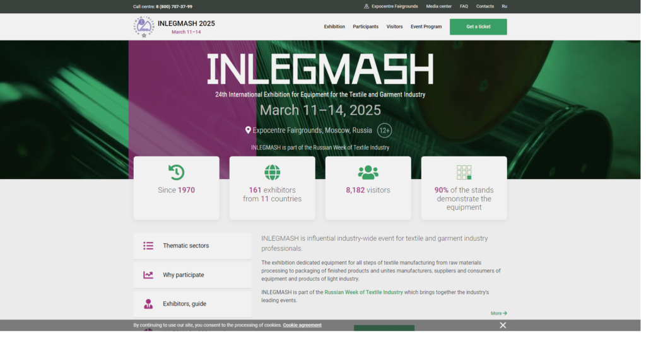
Task: Click the globe icon above exhibitors count
Action: coord(273,173)
